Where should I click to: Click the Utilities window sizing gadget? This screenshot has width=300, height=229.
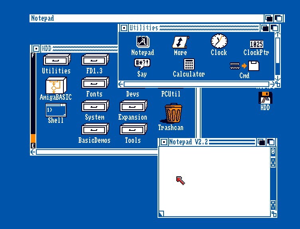278,84
